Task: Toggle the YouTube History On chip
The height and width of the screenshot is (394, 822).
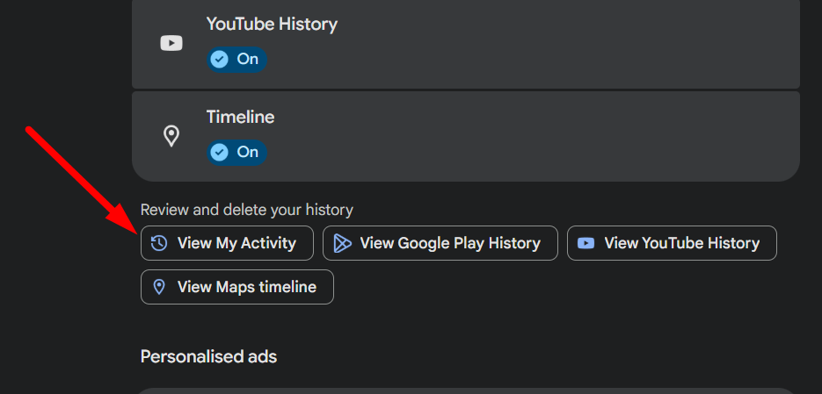Action: (x=236, y=60)
